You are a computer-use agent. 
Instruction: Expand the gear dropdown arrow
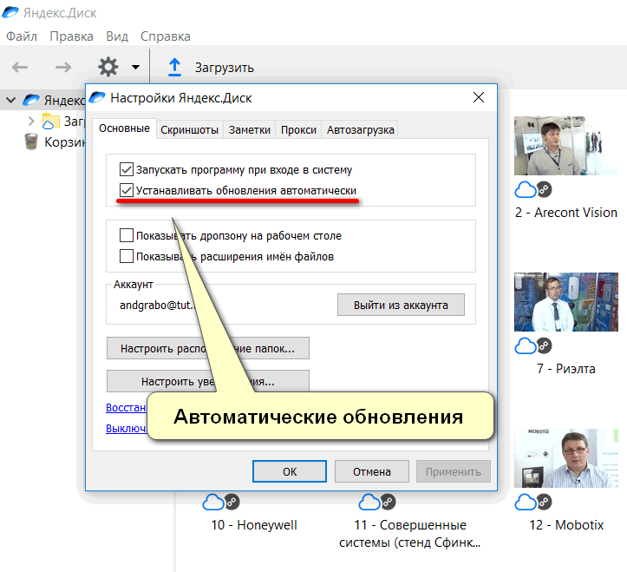(135, 67)
